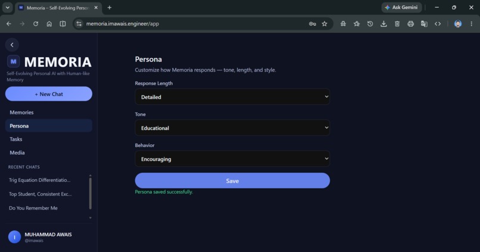Image resolution: width=480 pixels, height=252 pixels.
Task: Open the translate icon
Action: [x=424, y=24]
